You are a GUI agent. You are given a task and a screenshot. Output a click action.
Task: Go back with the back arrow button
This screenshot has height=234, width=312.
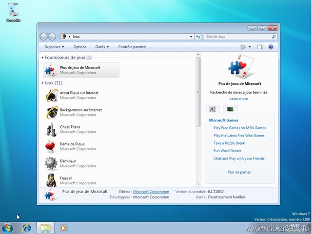pos(43,37)
